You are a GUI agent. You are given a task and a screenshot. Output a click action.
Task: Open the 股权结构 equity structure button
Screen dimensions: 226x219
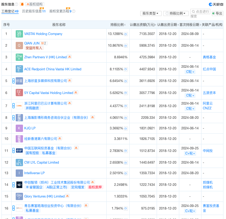point(35,4)
